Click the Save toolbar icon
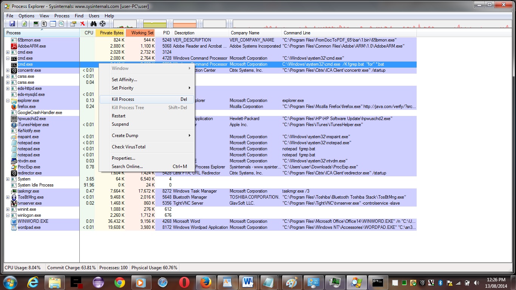Image resolution: width=516 pixels, height=290 pixels. [x=12, y=24]
